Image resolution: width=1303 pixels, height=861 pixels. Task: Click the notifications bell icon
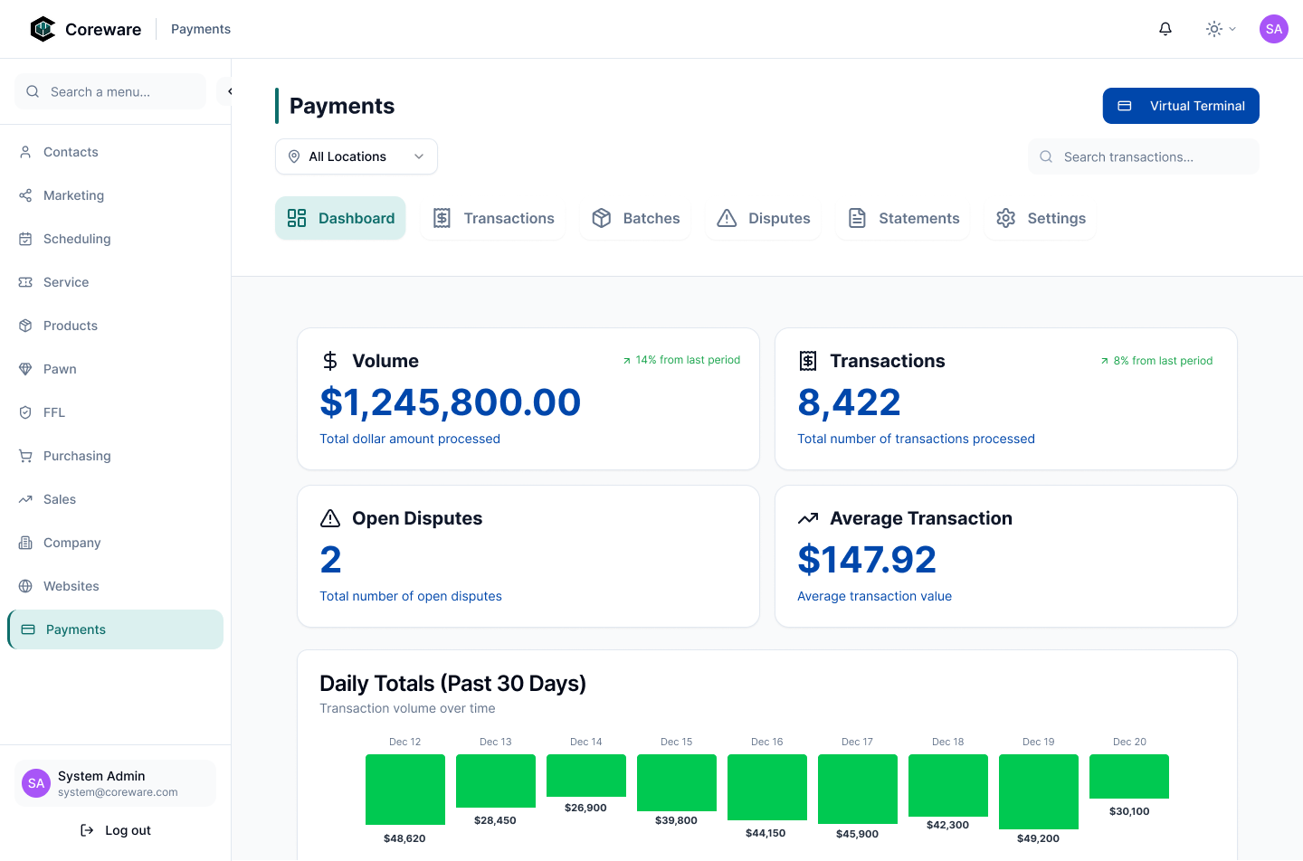pos(1165,29)
